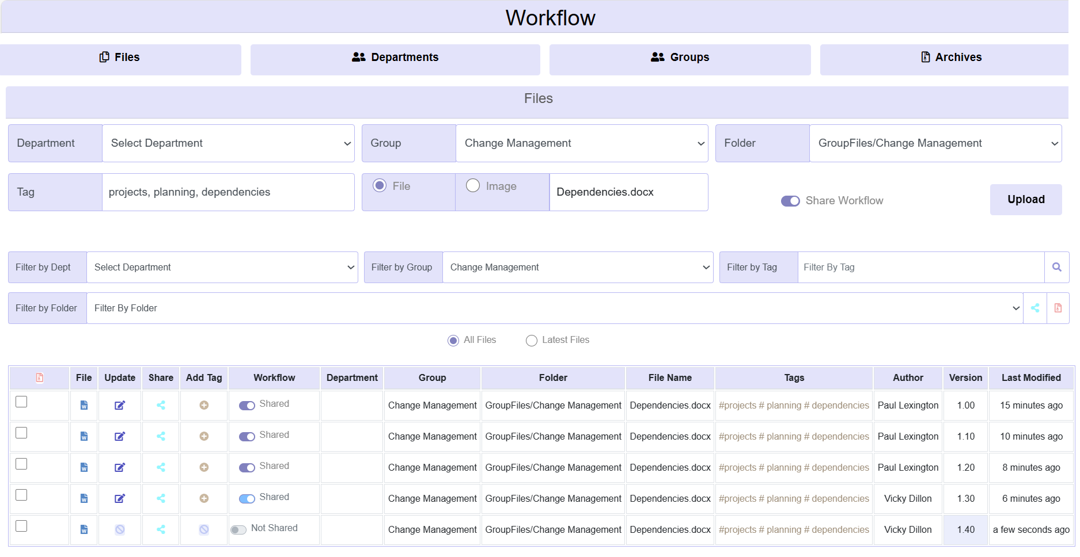Expand the Group dropdown showing Change Management
This screenshot has width=1080, height=557.
[582, 143]
